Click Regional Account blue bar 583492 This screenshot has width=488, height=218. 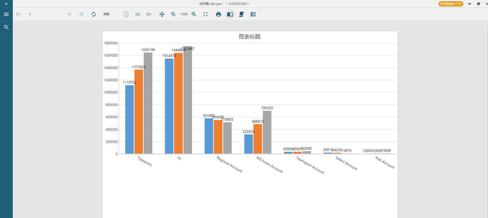pyautogui.click(x=209, y=136)
